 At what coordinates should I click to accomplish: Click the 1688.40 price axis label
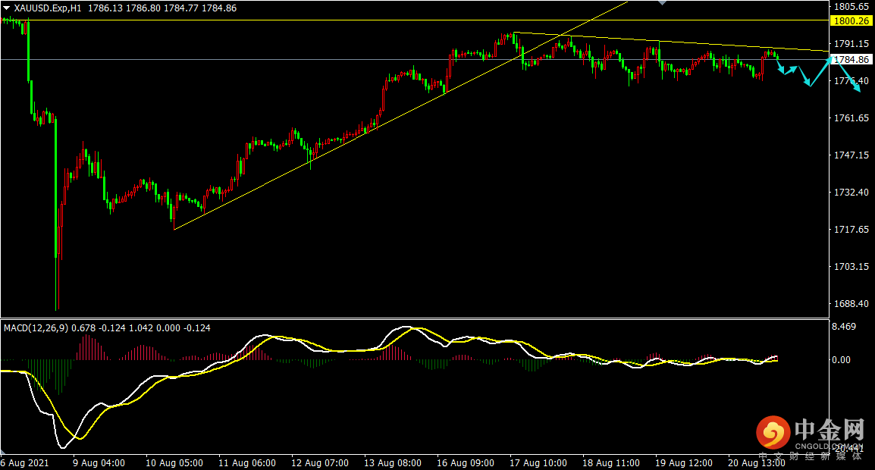click(x=851, y=304)
